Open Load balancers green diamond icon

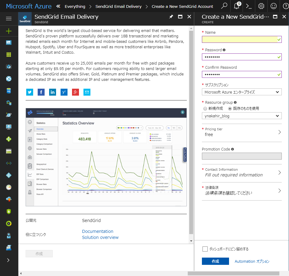pos(9,139)
